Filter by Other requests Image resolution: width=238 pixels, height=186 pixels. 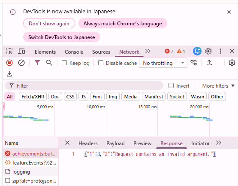pyautogui.click(x=217, y=97)
